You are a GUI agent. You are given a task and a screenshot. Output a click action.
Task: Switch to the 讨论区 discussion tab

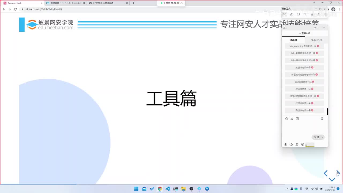[293, 40]
